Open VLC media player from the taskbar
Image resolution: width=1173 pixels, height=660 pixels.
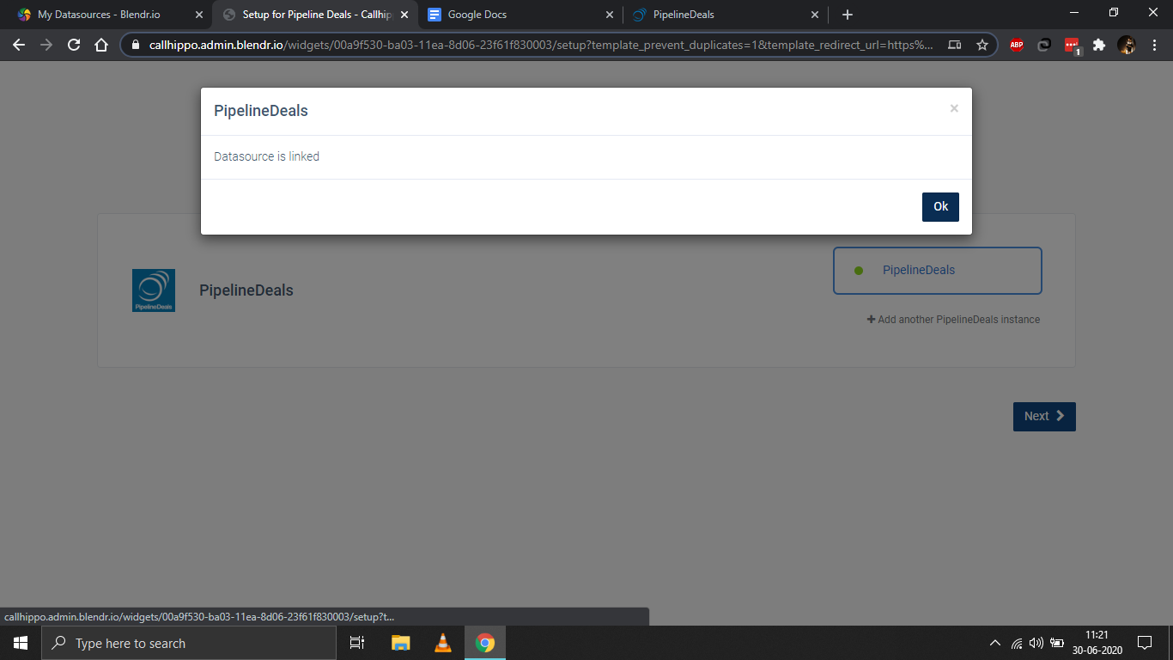(443, 643)
